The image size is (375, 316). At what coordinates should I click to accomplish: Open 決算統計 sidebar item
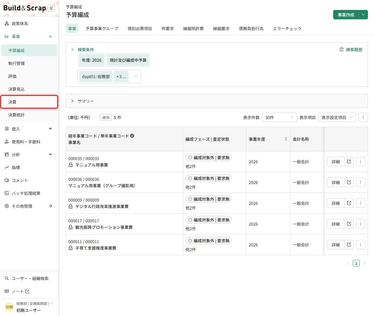(29, 115)
